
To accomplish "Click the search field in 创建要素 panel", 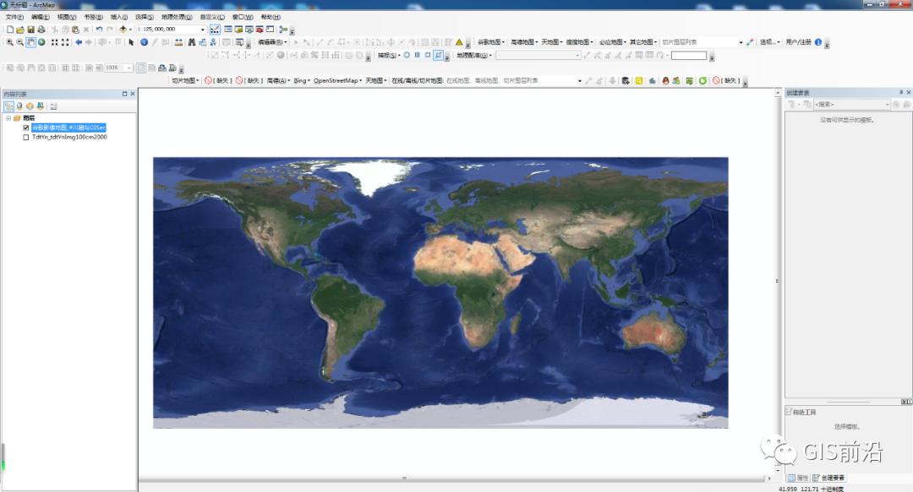I will coord(848,104).
